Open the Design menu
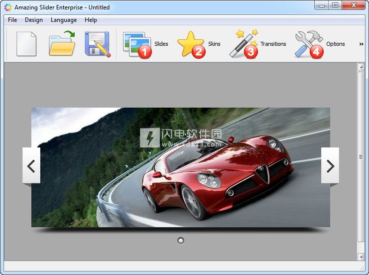This screenshot has height=275, width=369. pos(34,20)
